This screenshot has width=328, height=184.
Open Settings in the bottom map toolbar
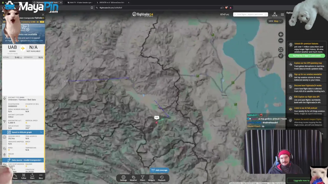(123, 178)
